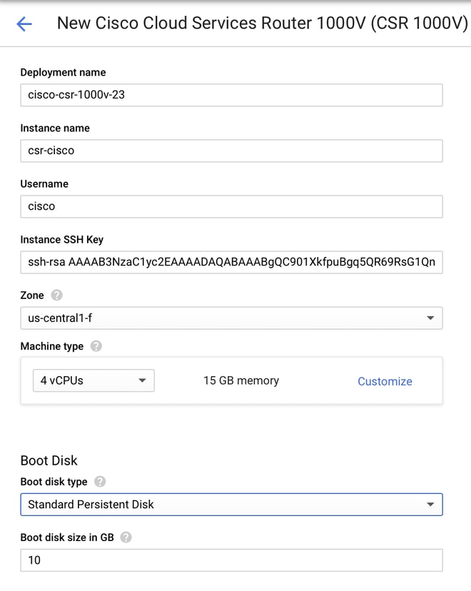Click the Zone label text
The height and width of the screenshot is (591, 471).
(x=32, y=295)
